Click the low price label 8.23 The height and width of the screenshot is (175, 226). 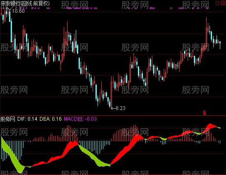coord(121,108)
